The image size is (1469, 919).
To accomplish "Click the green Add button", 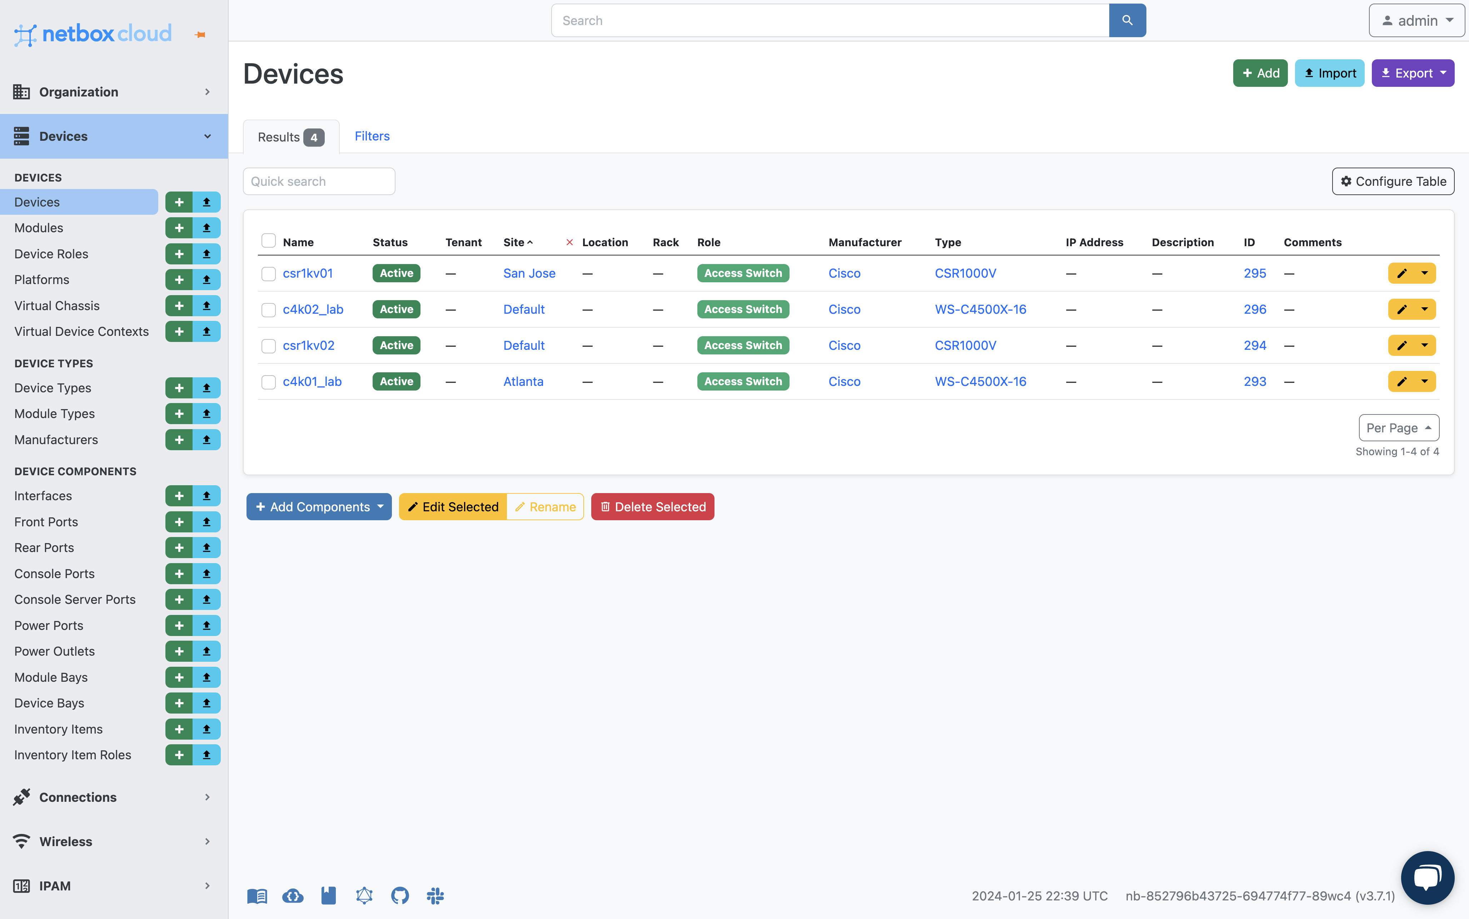I will click(1260, 73).
